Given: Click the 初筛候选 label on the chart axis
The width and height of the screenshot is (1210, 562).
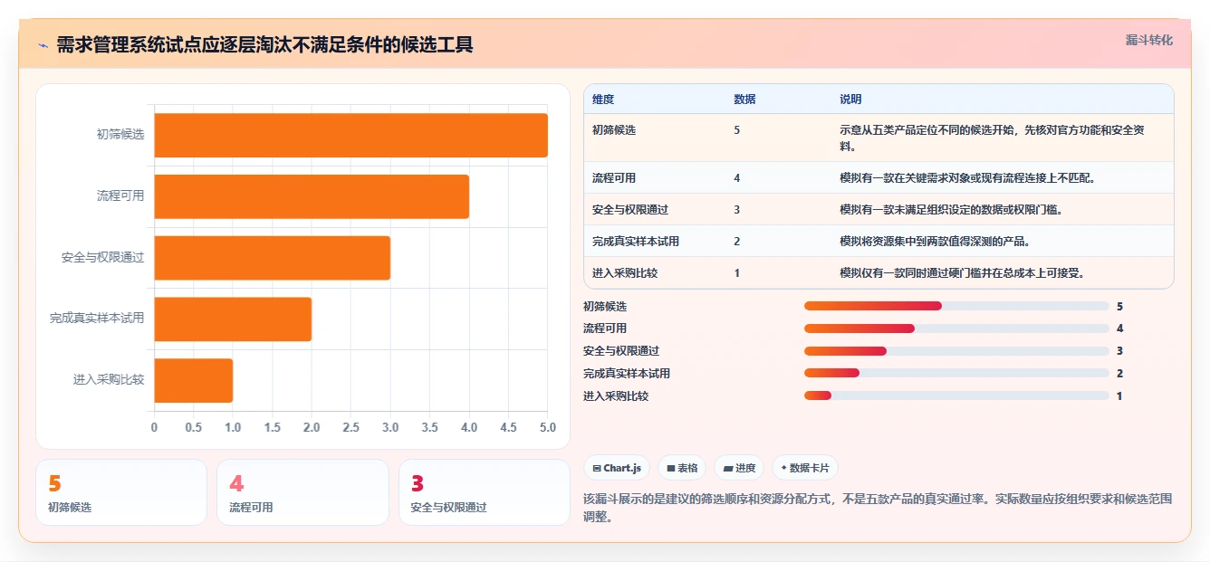Looking at the screenshot, I should [x=120, y=135].
